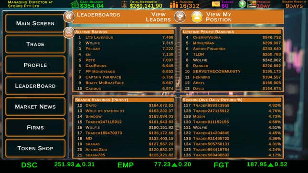Click the round icon beside Alltime Ratings
Viewport: 308px width, 173px height.
(x=69, y=32)
